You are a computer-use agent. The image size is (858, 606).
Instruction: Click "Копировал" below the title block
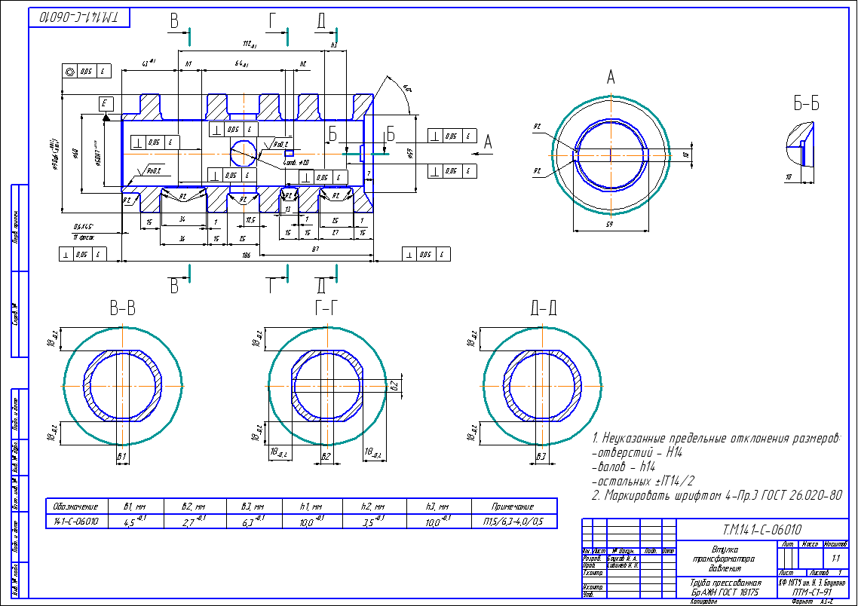pyautogui.click(x=703, y=601)
